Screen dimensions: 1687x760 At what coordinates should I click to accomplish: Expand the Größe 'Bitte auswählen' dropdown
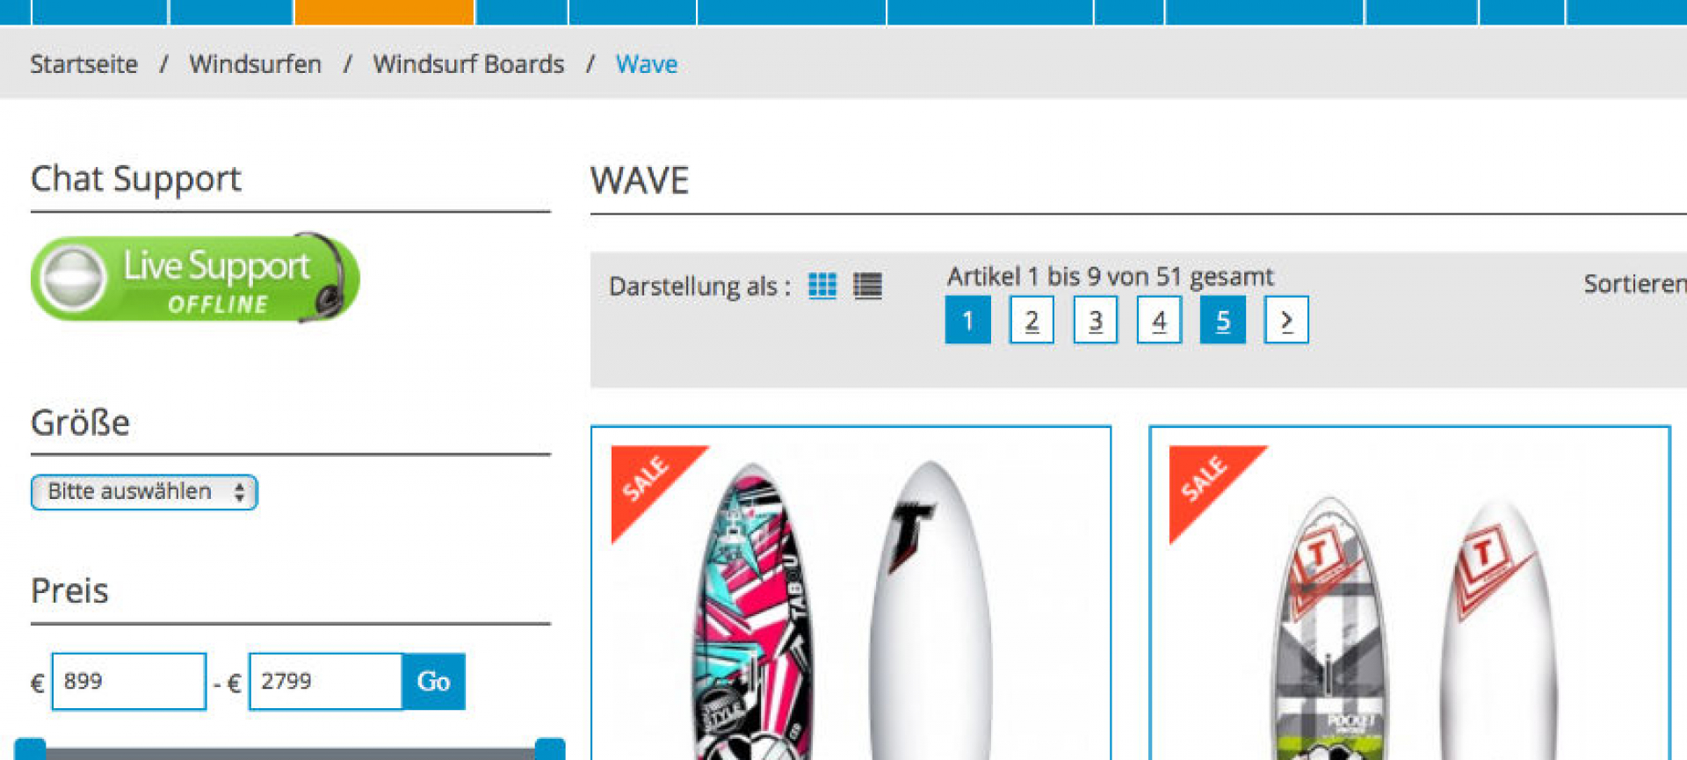[144, 492]
